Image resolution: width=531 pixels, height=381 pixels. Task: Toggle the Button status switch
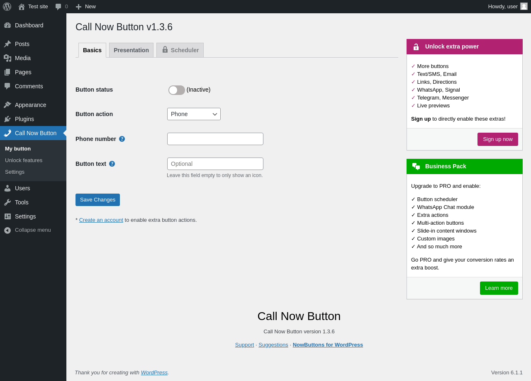(x=177, y=90)
